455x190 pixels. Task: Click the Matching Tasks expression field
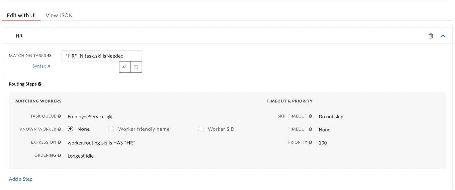[x=101, y=56]
